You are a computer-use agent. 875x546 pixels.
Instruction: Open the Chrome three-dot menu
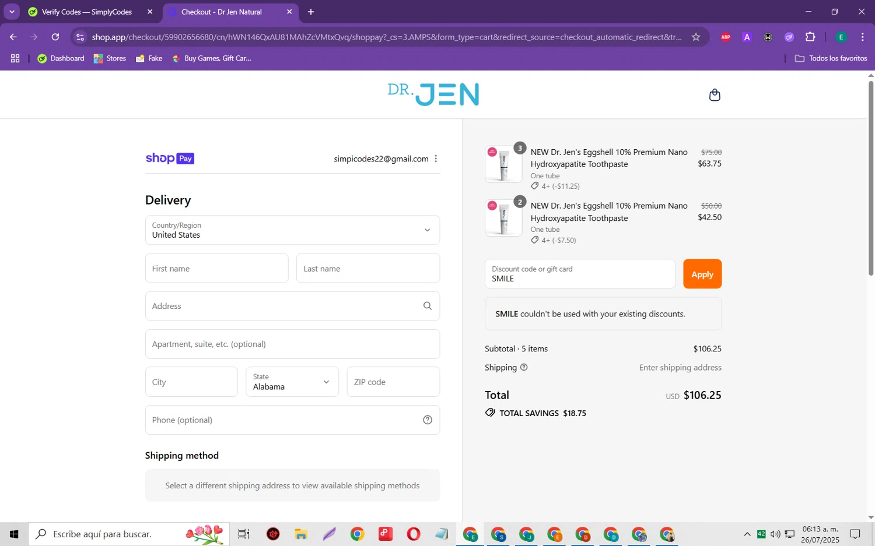pyautogui.click(x=862, y=37)
